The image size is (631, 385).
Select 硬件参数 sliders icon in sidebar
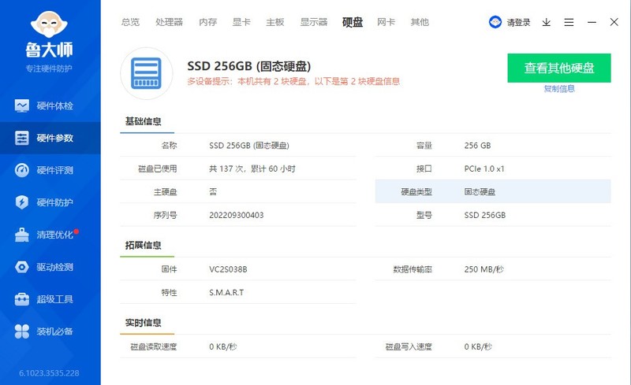[22, 138]
